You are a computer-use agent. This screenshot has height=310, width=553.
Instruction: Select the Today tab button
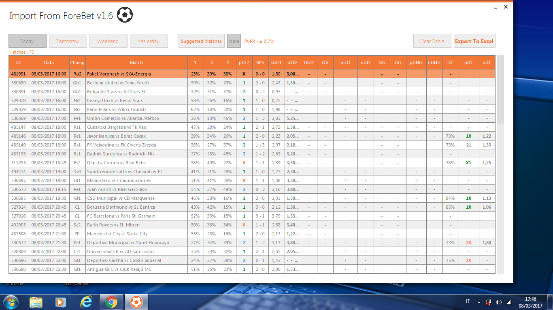pyautogui.click(x=28, y=41)
